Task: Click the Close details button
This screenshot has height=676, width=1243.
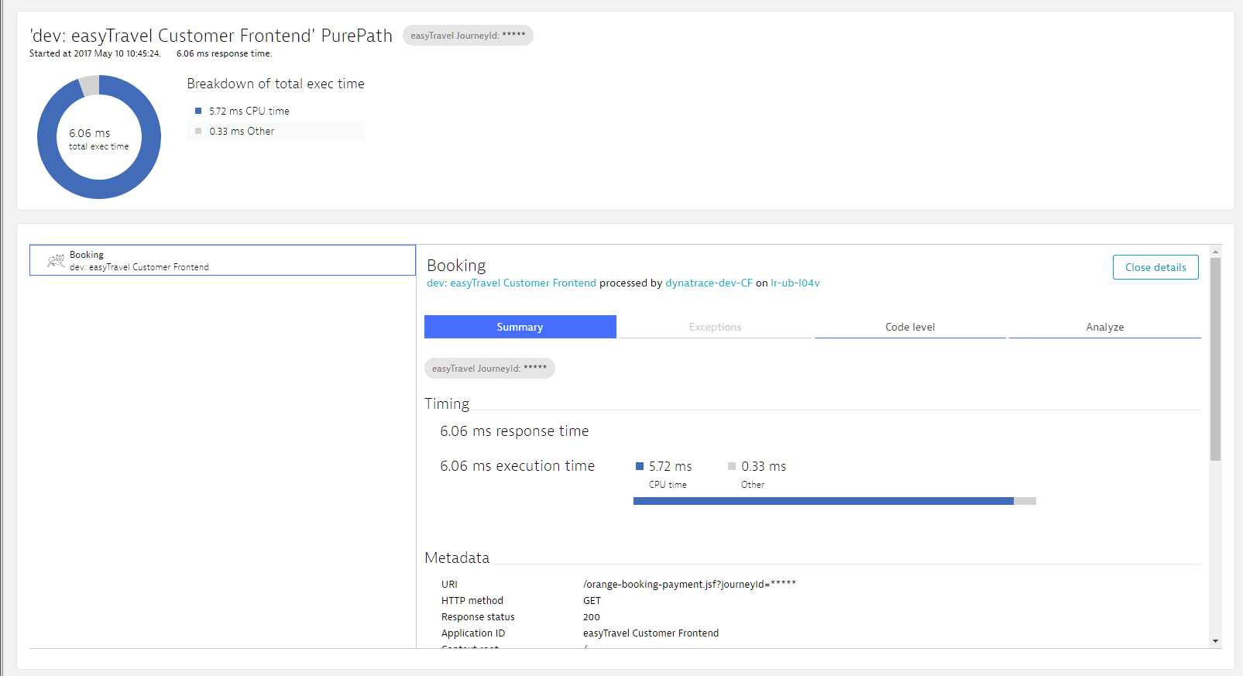Action: pyautogui.click(x=1155, y=267)
